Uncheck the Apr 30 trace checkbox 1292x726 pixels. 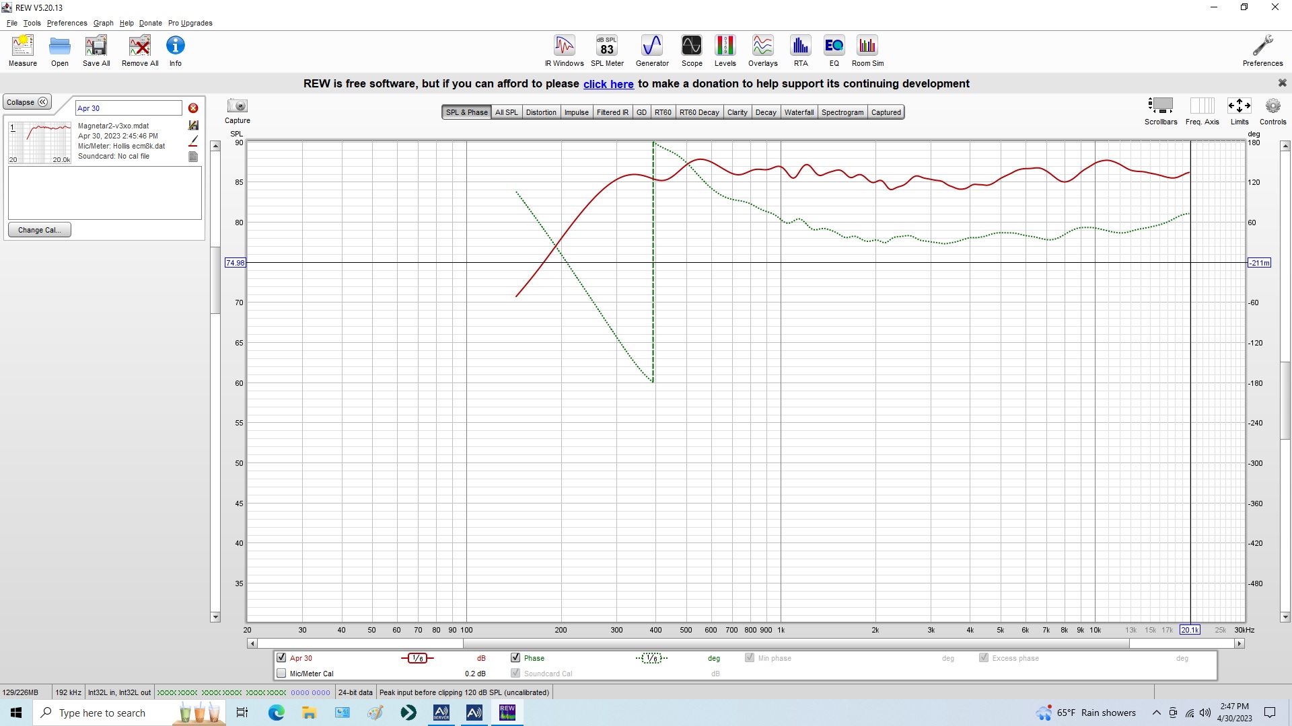281,658
